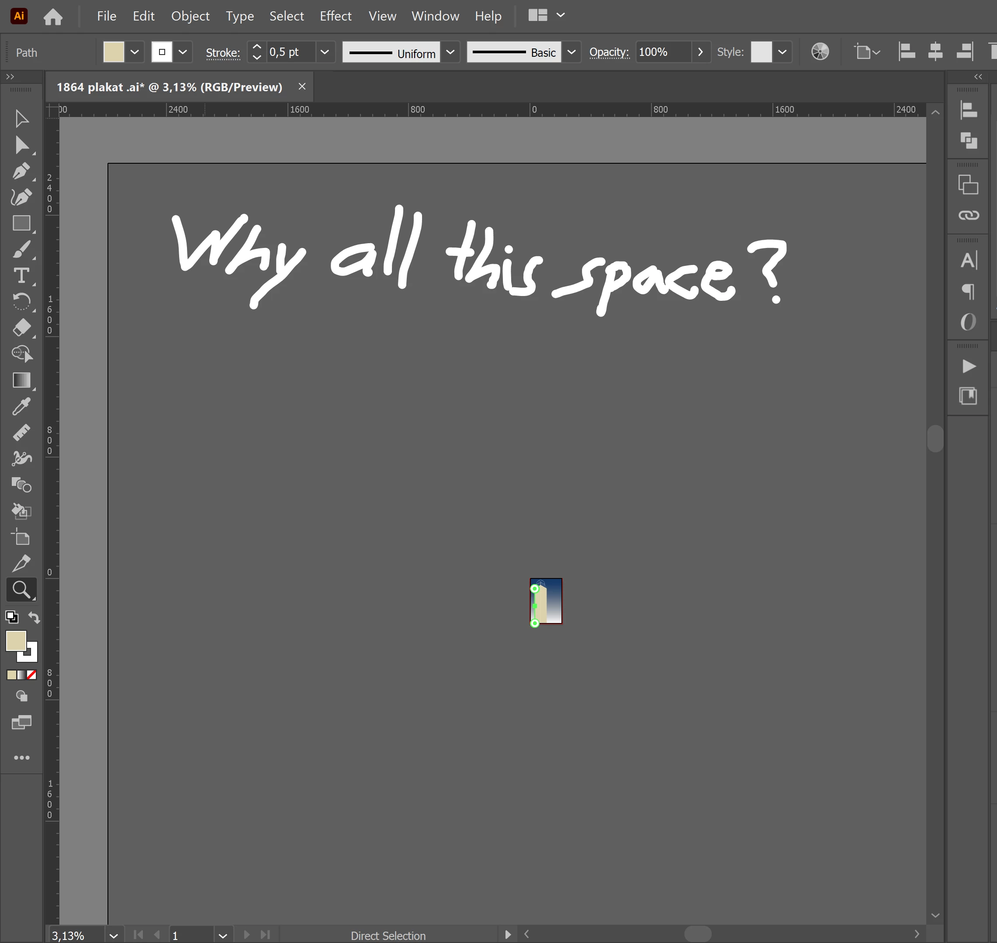The width and height of the screenshot is (997, 943).
Task: Expand the Opacity value dropdown
Action: tap(700, 52)
